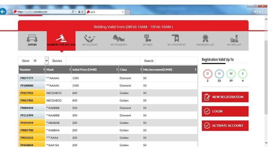Click the refresh icon in address bar
This screenshot has height=151, width=269.
(x=82, y=12)
